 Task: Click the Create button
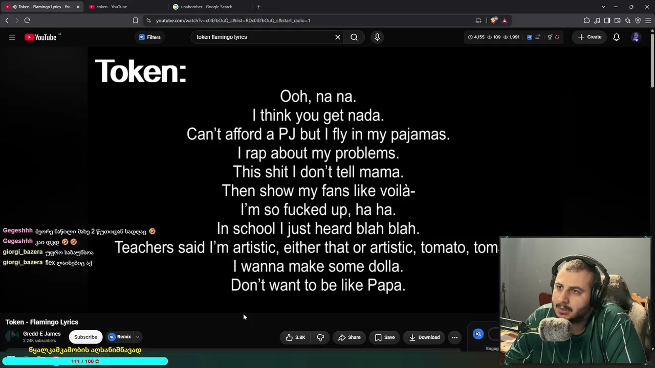(x=589, y=37)
